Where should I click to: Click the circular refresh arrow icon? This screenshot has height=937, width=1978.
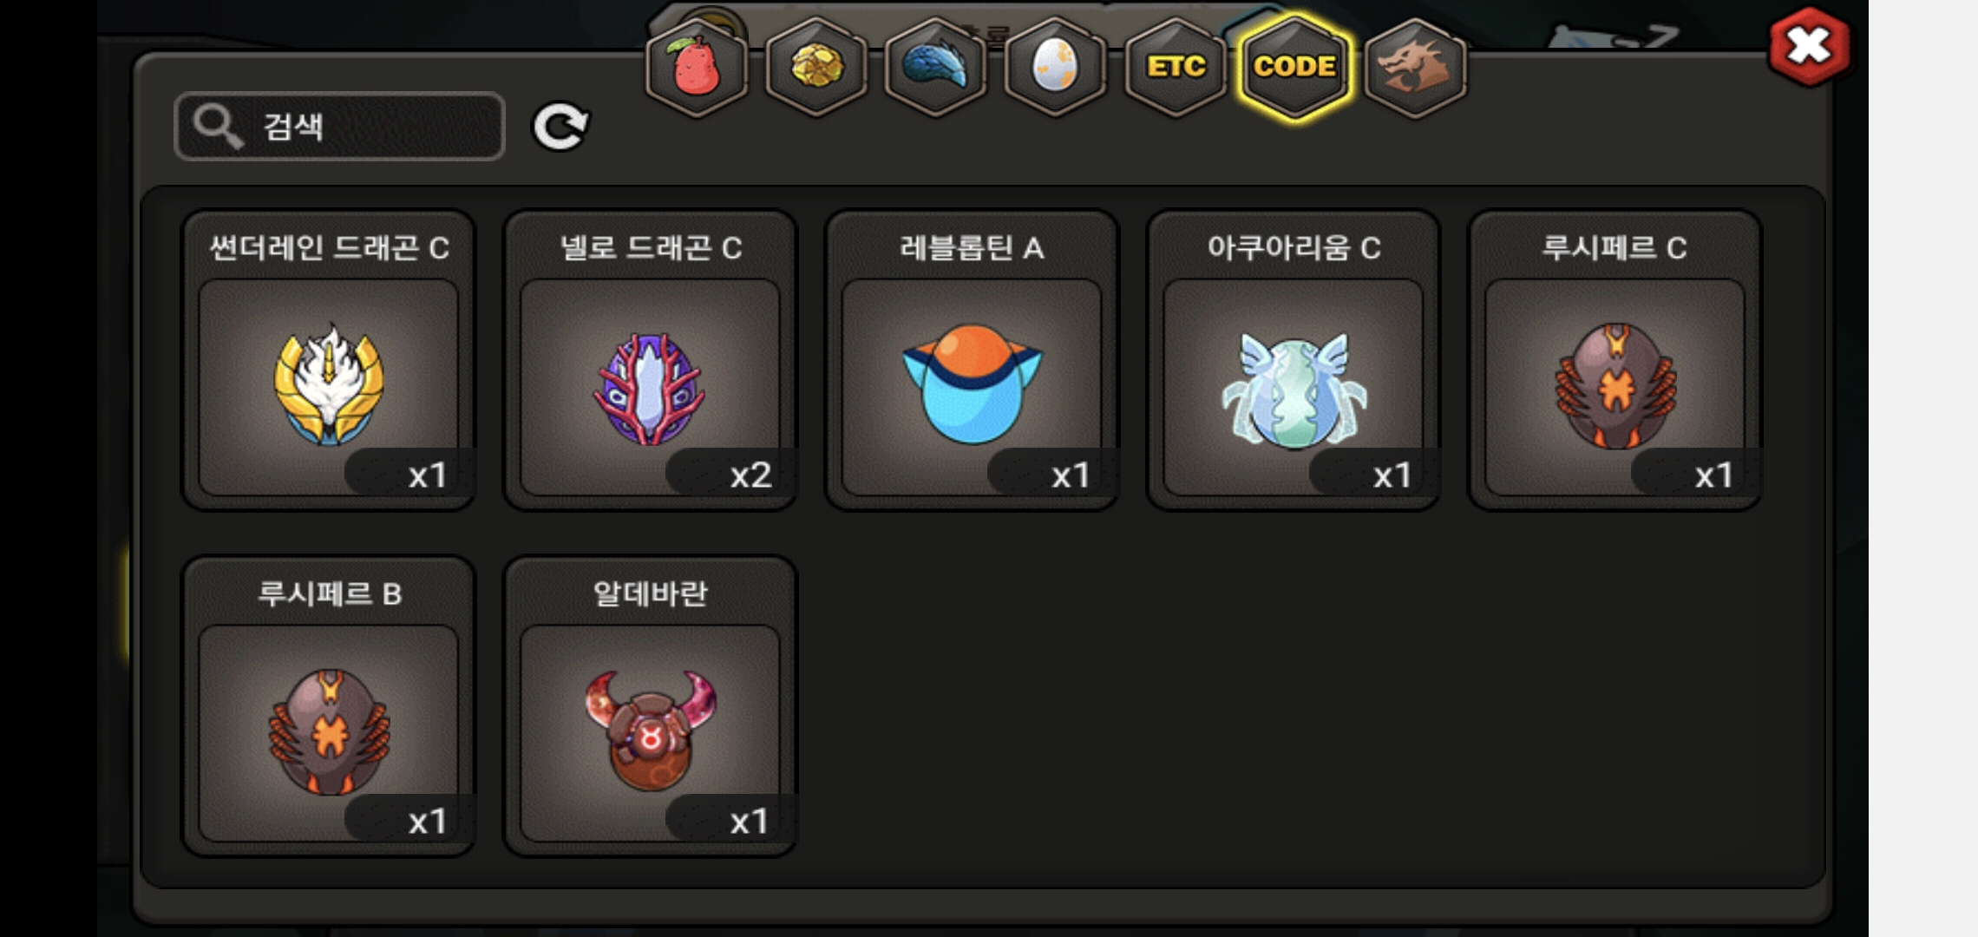click(560, 127)
